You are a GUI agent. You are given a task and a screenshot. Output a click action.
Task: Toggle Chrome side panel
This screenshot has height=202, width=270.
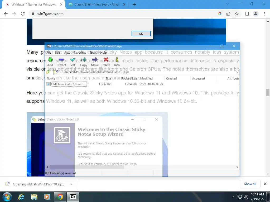pos(247,14)
